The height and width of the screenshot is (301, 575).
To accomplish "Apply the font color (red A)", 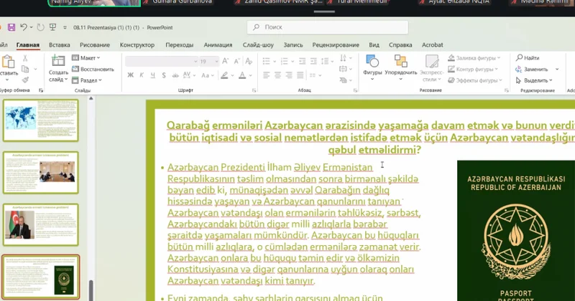I will tap(242, 75).
